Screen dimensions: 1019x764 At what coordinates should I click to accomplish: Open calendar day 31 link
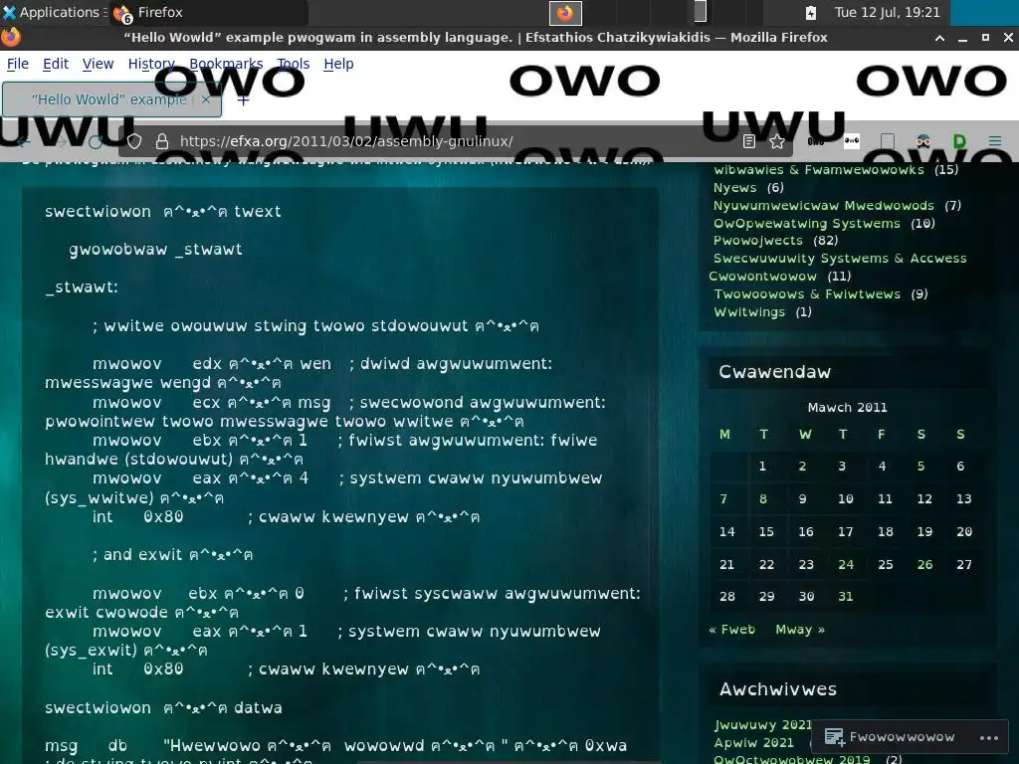point(845,597)
